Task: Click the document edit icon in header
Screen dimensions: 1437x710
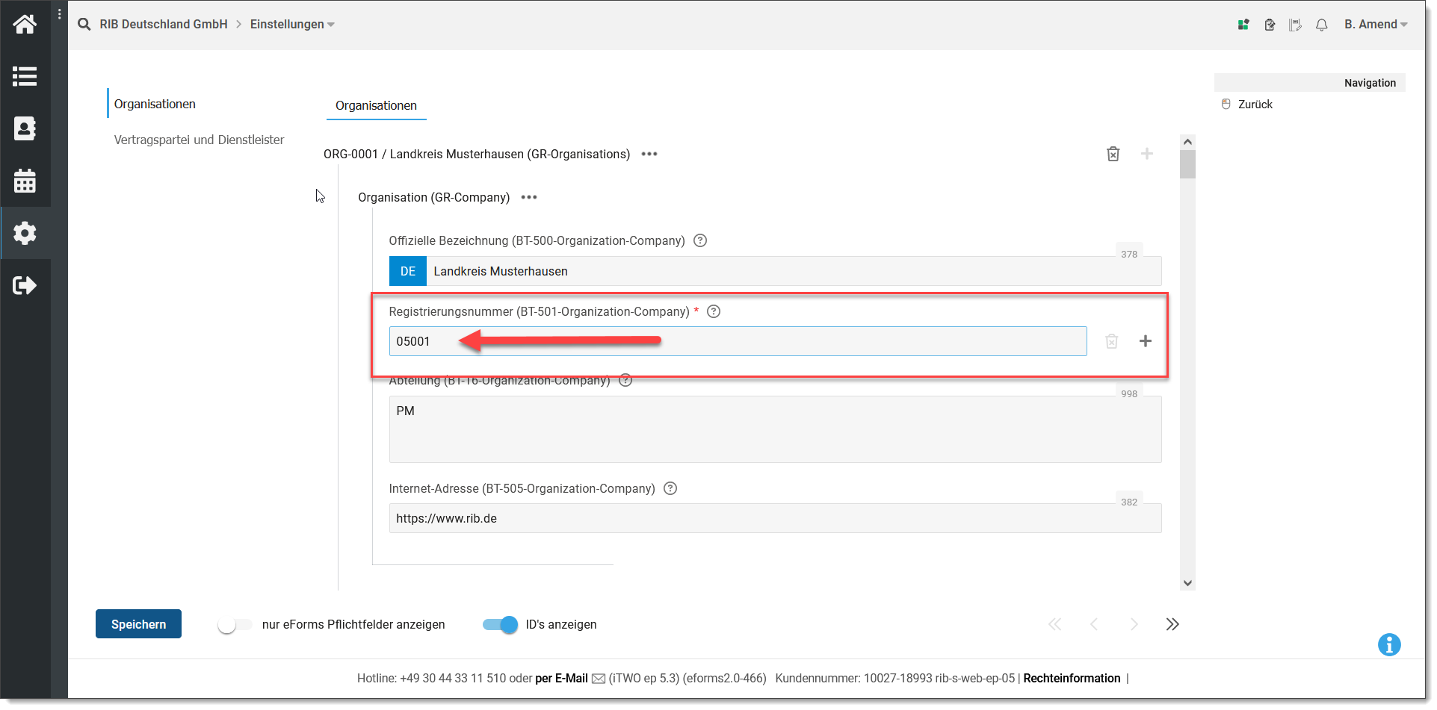Action: (1270, 25)
